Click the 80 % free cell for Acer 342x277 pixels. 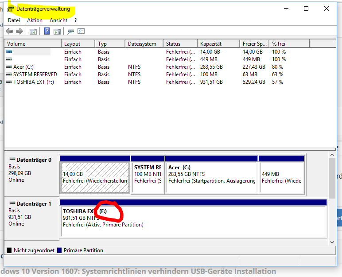pyautogui.click(x=277, y=67)
